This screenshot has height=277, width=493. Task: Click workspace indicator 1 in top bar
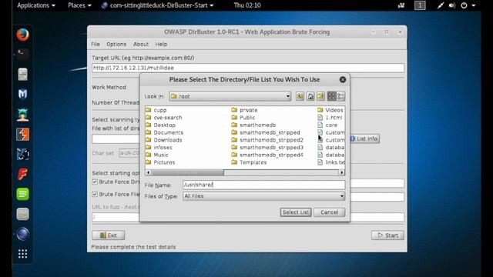(420, 5)
